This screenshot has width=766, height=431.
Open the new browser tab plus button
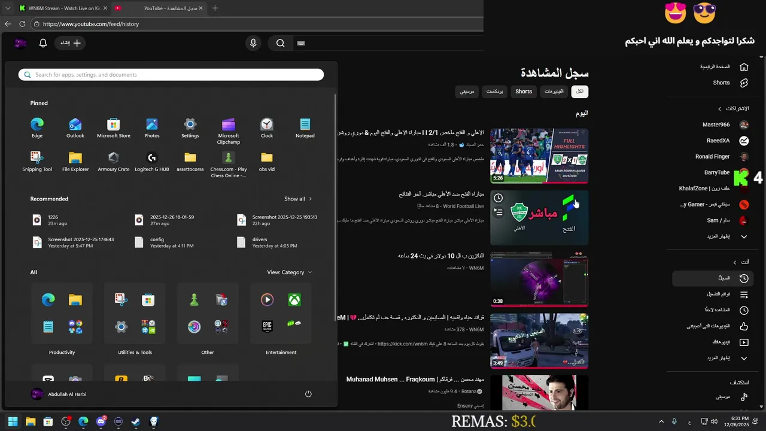(215, 8)
